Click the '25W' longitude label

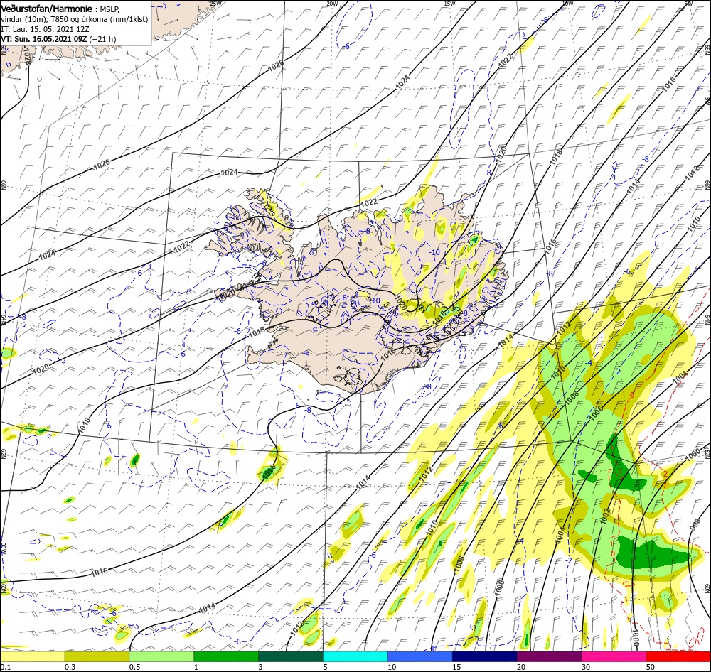tap(216, 4)
